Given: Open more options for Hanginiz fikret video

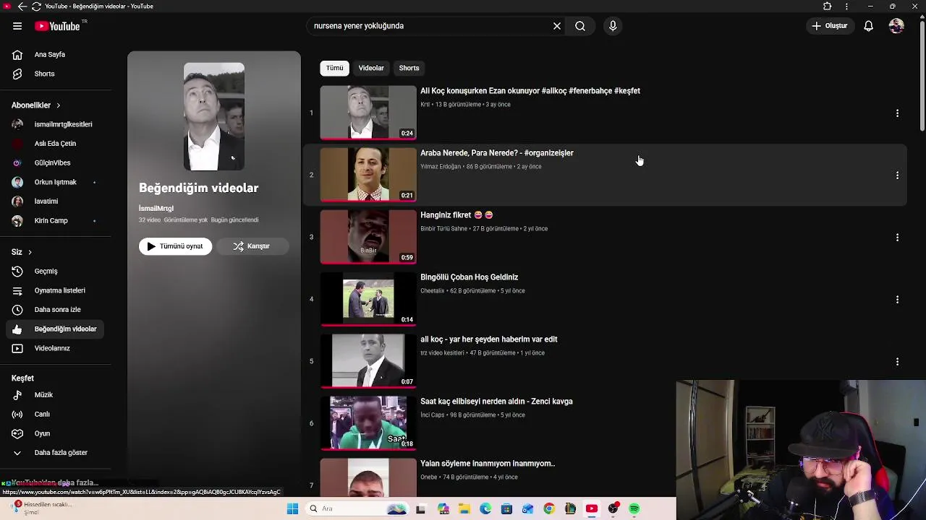Looking at the screenshot, I should coord(897,238).
